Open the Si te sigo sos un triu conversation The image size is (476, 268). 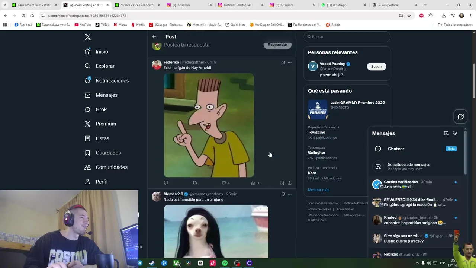416,238
